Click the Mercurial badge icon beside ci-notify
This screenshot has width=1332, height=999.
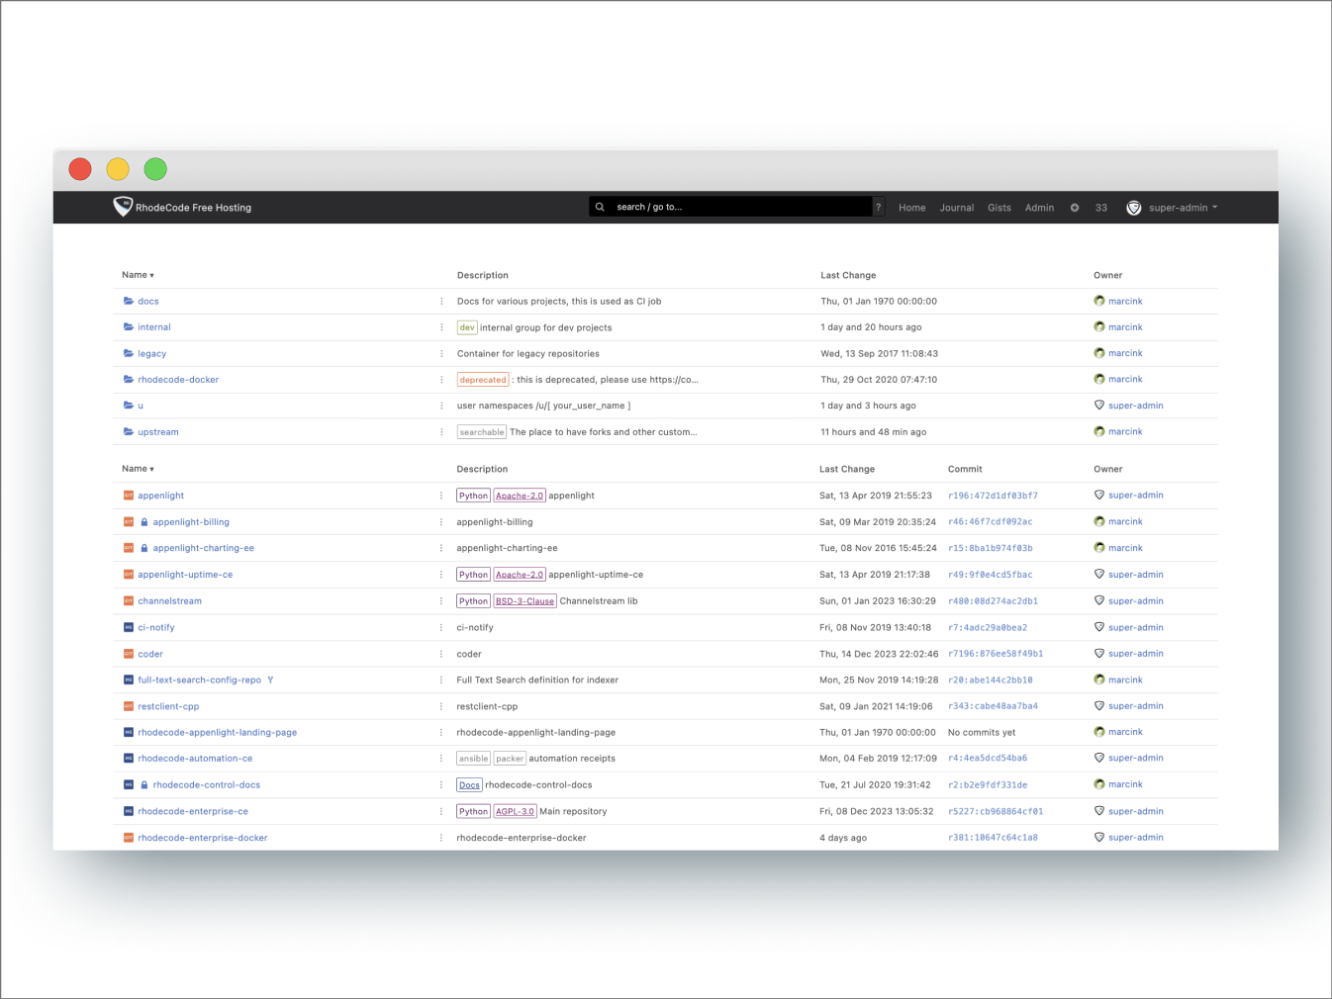point(128,627)
